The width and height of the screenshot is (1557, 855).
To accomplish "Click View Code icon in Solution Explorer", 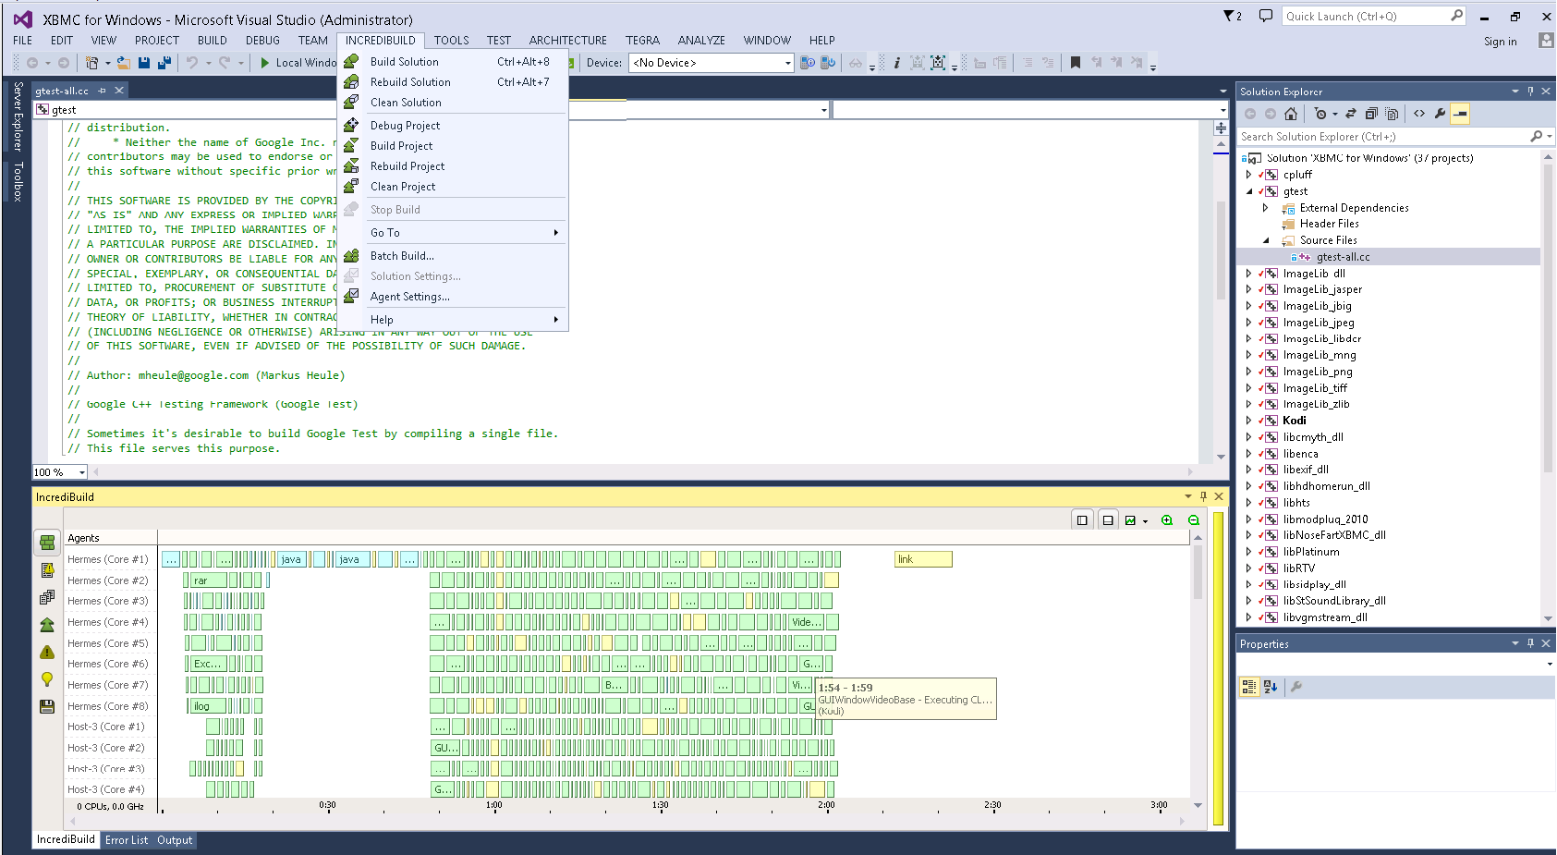I will point(1419,114).
